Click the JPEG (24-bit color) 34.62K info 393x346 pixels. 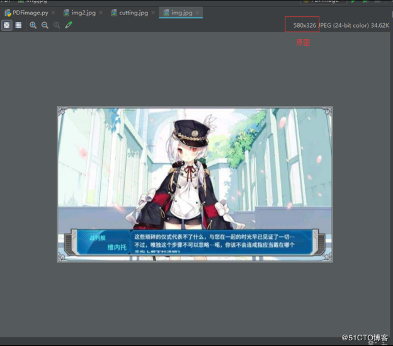tap(354, 25)
